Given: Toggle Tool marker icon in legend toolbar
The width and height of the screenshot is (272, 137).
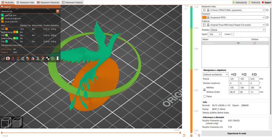Looking at the screenshot, I should [x=57, y=58].
